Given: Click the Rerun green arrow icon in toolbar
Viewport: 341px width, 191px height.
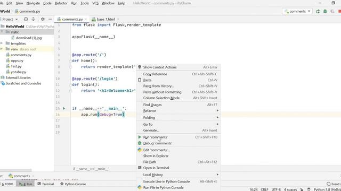Looking at the screenshot, I should [318, 11].
